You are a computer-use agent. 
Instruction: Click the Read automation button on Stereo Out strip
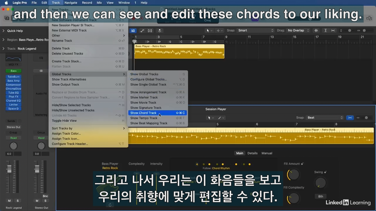[41, 138]
